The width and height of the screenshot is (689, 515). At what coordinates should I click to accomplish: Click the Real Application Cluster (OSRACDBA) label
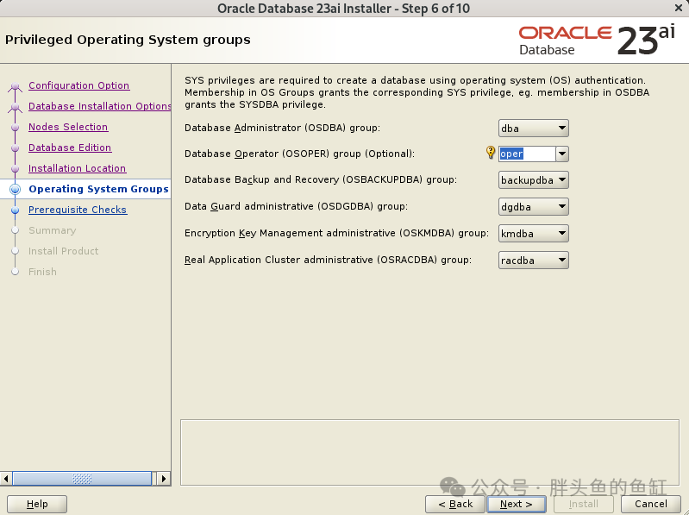pyautogui.click(x=328, y=260)
